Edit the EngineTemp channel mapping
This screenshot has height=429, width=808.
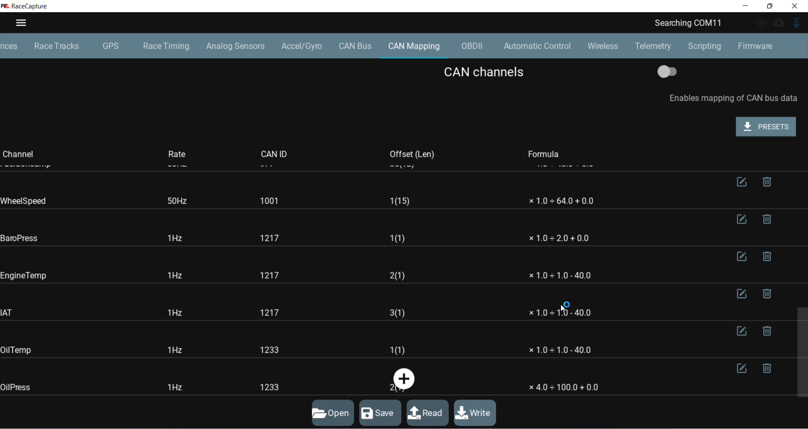[742, 257]
